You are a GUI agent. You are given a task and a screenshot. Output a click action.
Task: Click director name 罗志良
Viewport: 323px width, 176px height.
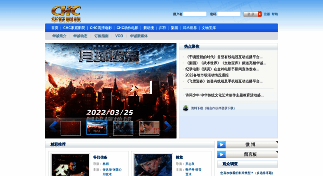[x=190, y=164]
